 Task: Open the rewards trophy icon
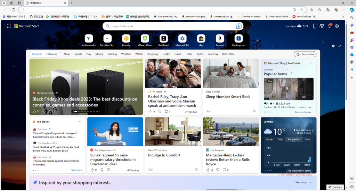coord(322,26)
